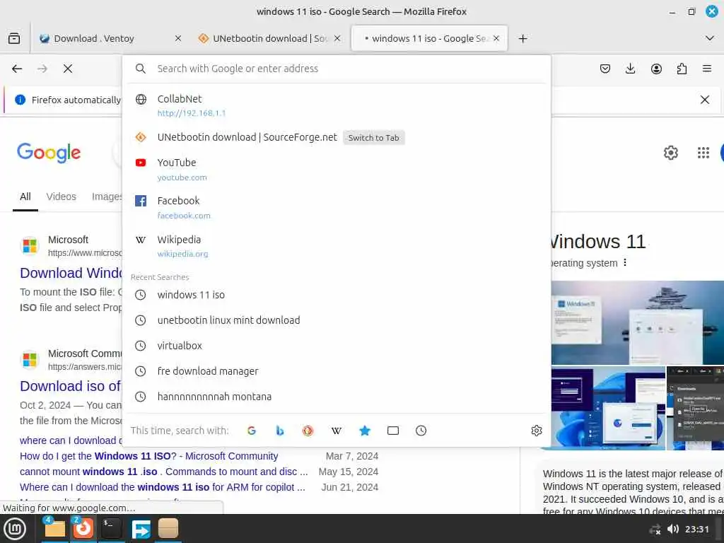Go forward with the forward arrow
724x543 pixels.
click(42, 69)
